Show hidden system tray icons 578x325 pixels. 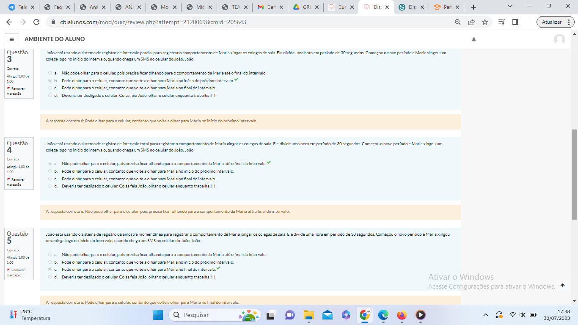[486, 315]
